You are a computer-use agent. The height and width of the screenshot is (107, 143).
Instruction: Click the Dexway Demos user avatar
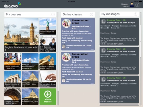[132, 5]
